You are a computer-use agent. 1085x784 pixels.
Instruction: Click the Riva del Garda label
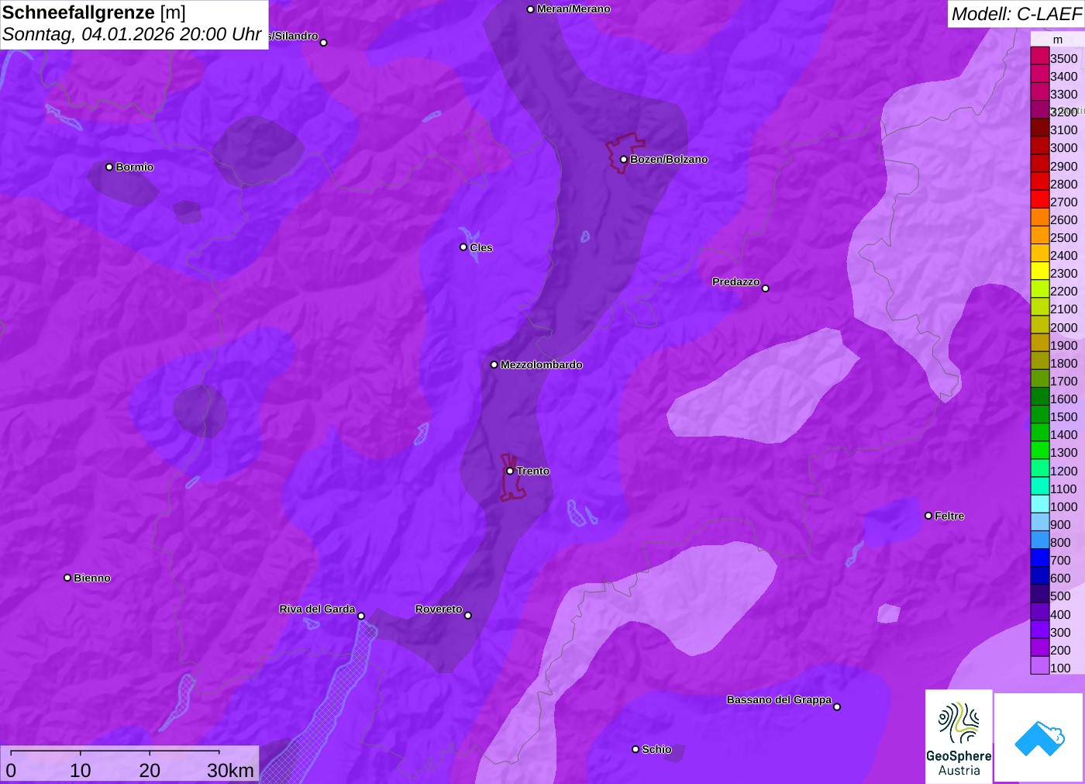317,609
